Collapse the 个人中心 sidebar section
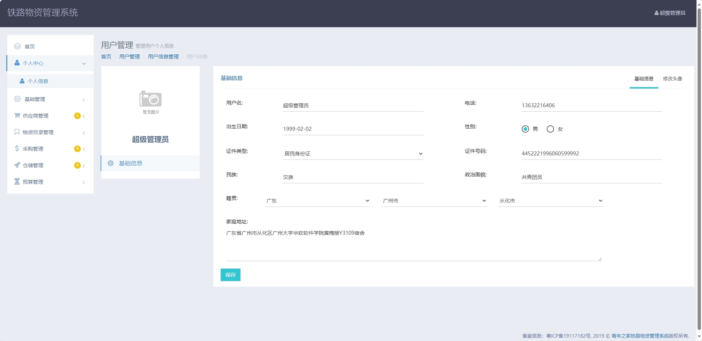 click(x=84, y=63)
